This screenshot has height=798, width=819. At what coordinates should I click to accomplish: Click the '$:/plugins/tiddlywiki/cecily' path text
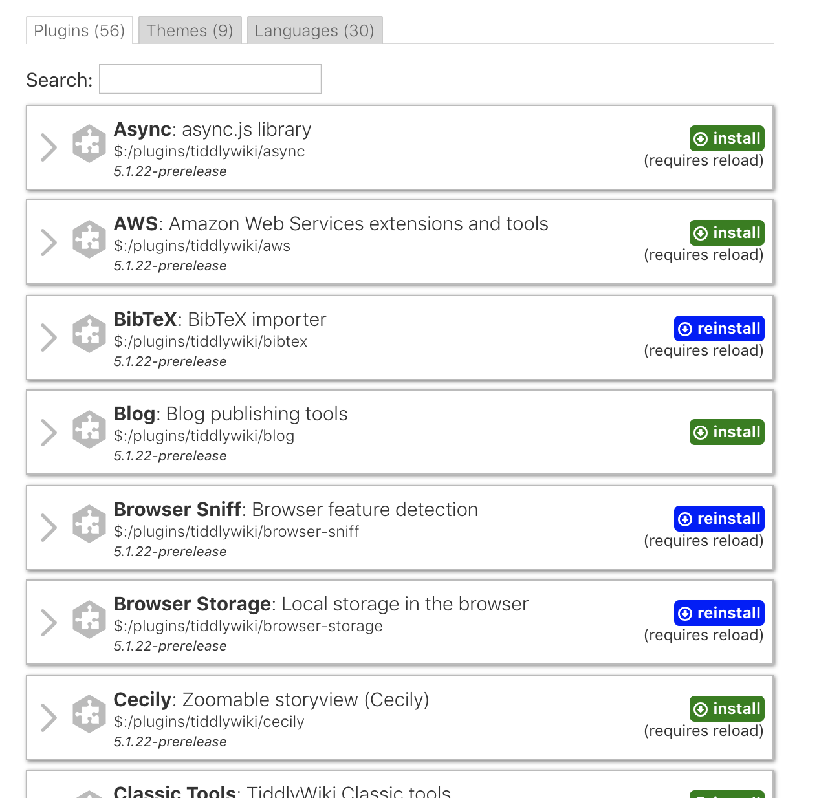(x=209, y=722)
